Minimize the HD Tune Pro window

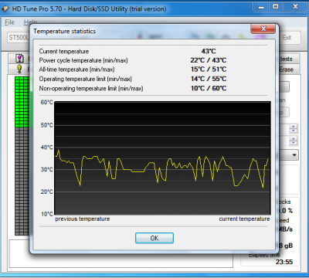coord(261,7)
